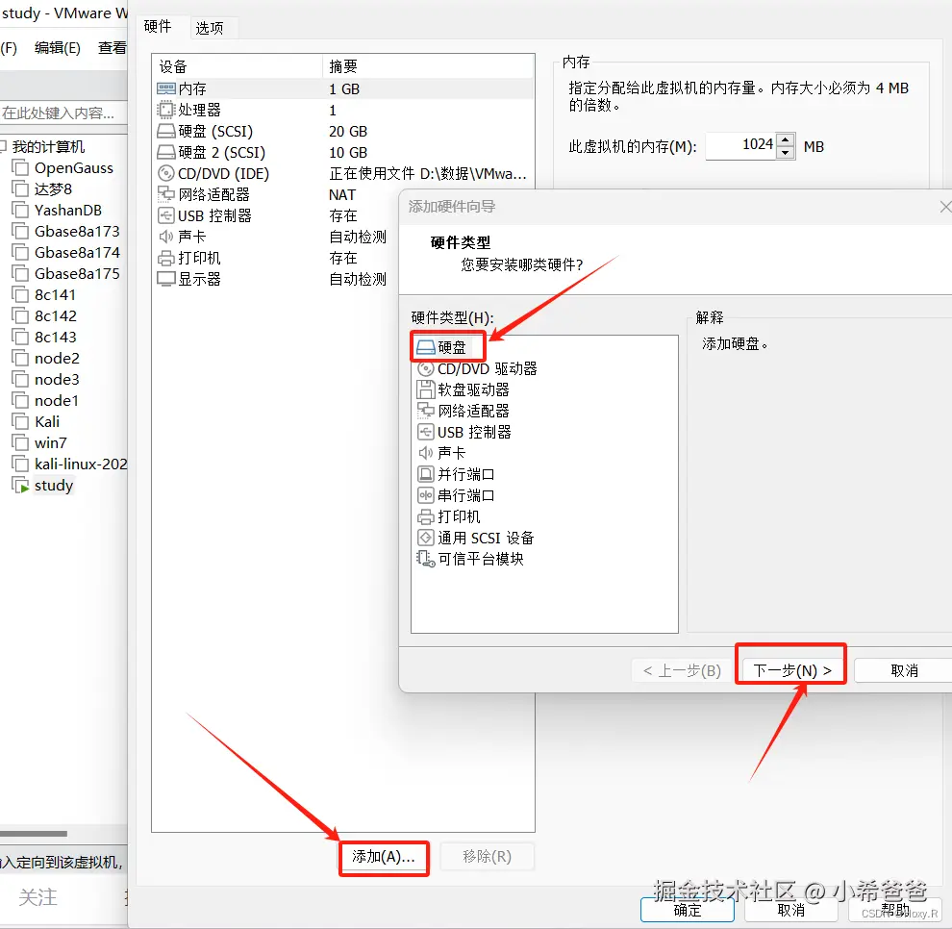The height and width of the screenshot is (929, 952).
Task: Select the 声卡 sound card icon in wizard list
Action: [x=426, y=453]
